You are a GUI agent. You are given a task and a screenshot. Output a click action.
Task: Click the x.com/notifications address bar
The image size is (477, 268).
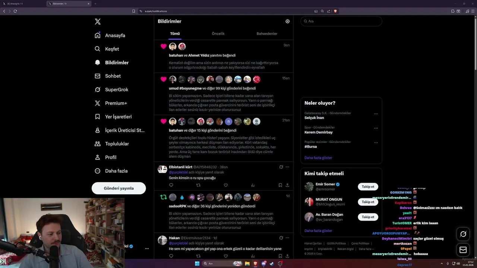(156, 11)
